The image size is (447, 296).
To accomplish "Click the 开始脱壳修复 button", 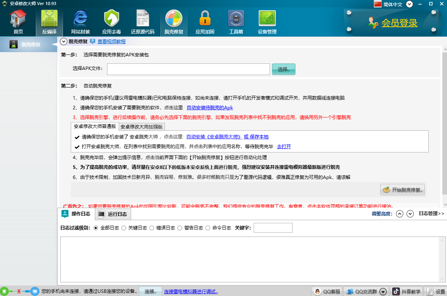I will 403,190.
